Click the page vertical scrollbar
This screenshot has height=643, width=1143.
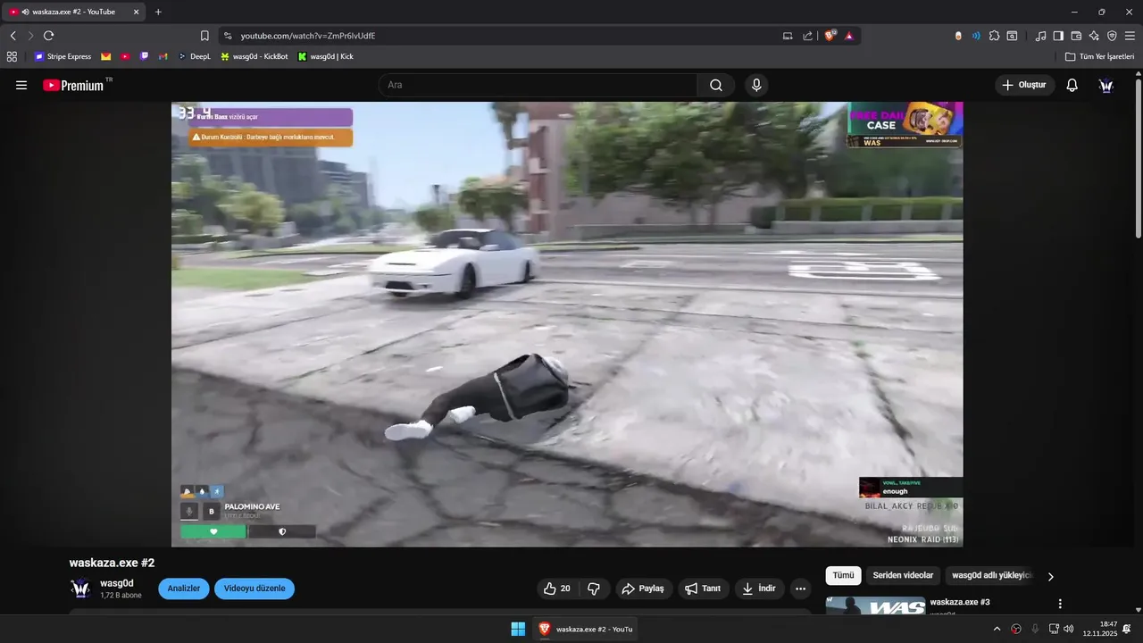point(1138,161)
